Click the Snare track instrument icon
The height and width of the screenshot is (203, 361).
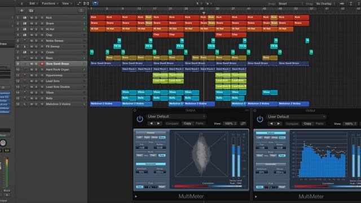(25, 23)
